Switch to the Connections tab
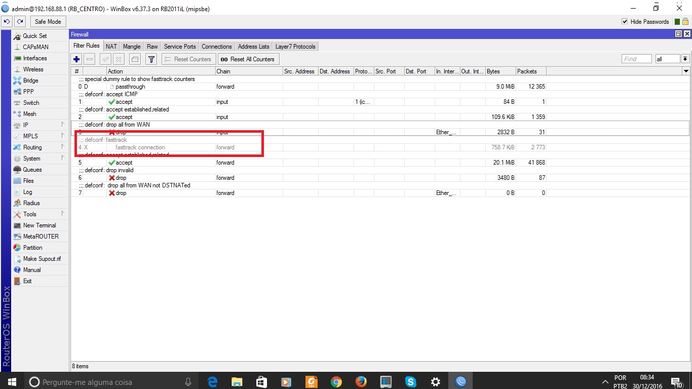The image size is (692, 389). pos(217,47)
